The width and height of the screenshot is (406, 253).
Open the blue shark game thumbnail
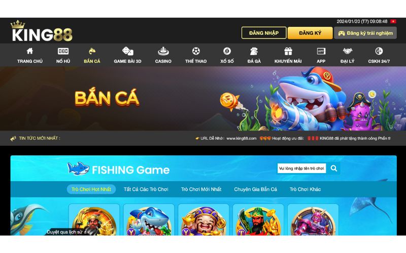[149, 220]
